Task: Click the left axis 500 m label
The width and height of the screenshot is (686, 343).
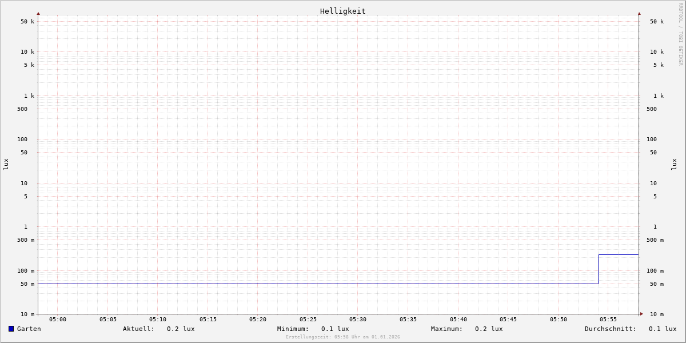Action: point(26,240)
